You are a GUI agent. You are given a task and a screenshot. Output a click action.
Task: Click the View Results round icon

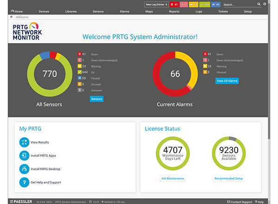point(24,142)
